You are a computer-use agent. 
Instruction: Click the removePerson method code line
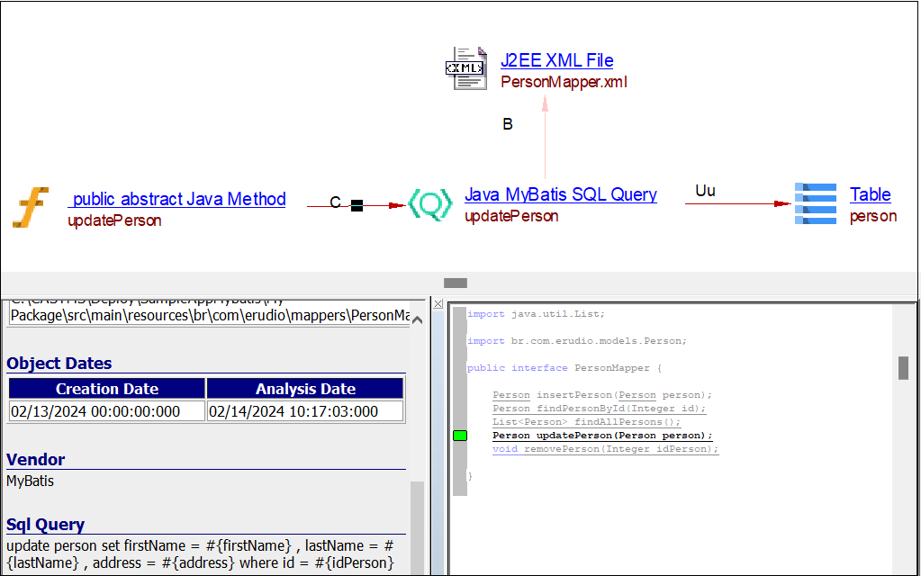(605, 449)
